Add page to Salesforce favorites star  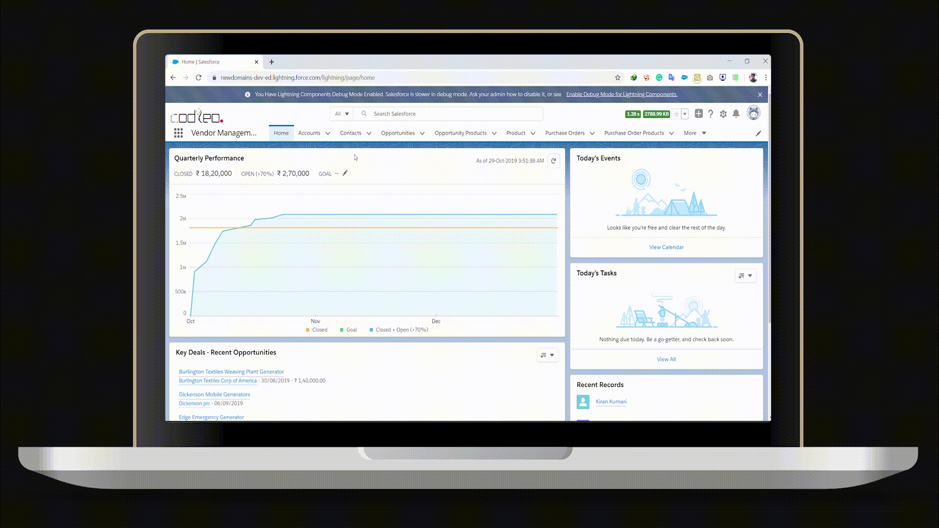point(676,114)
